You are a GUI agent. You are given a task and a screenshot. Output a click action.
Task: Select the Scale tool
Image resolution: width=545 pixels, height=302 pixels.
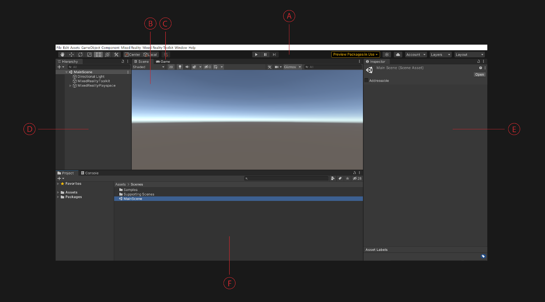89,54
